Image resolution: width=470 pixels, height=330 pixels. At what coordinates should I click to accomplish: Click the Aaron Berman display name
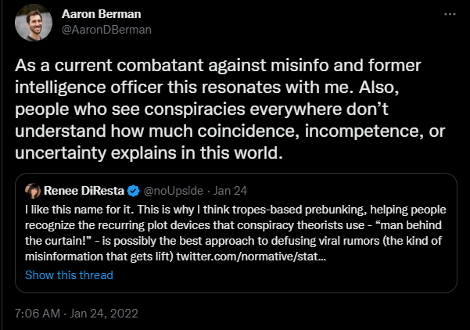click(x=95, y=15)
